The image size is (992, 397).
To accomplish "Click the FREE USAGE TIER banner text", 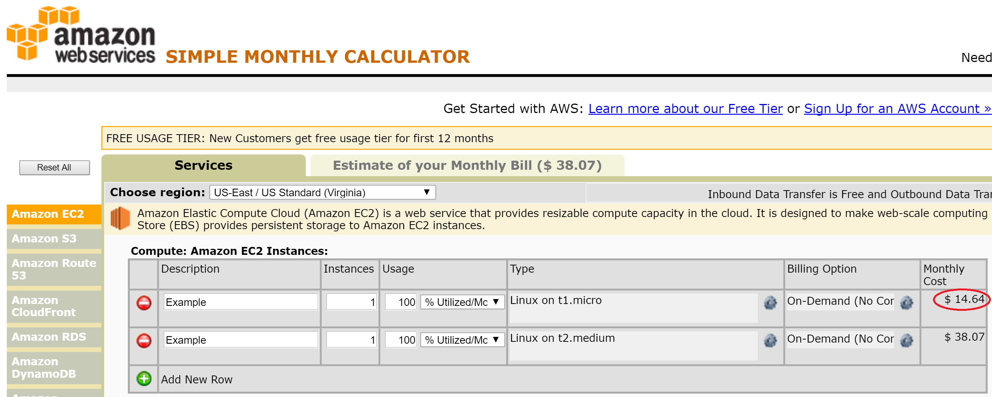I will coord(300,138).
